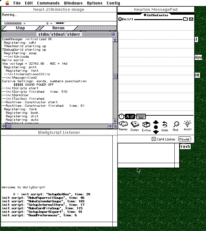Click the stdout vertical scroll thumb
206x231 pixels.
pos(115,76)
